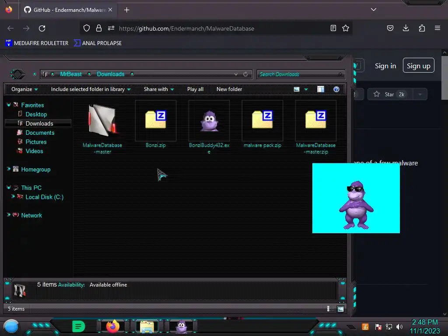448x336 pixels.
Task: Select Pictures in the navigation pane
Action: [x=36, y=142]
